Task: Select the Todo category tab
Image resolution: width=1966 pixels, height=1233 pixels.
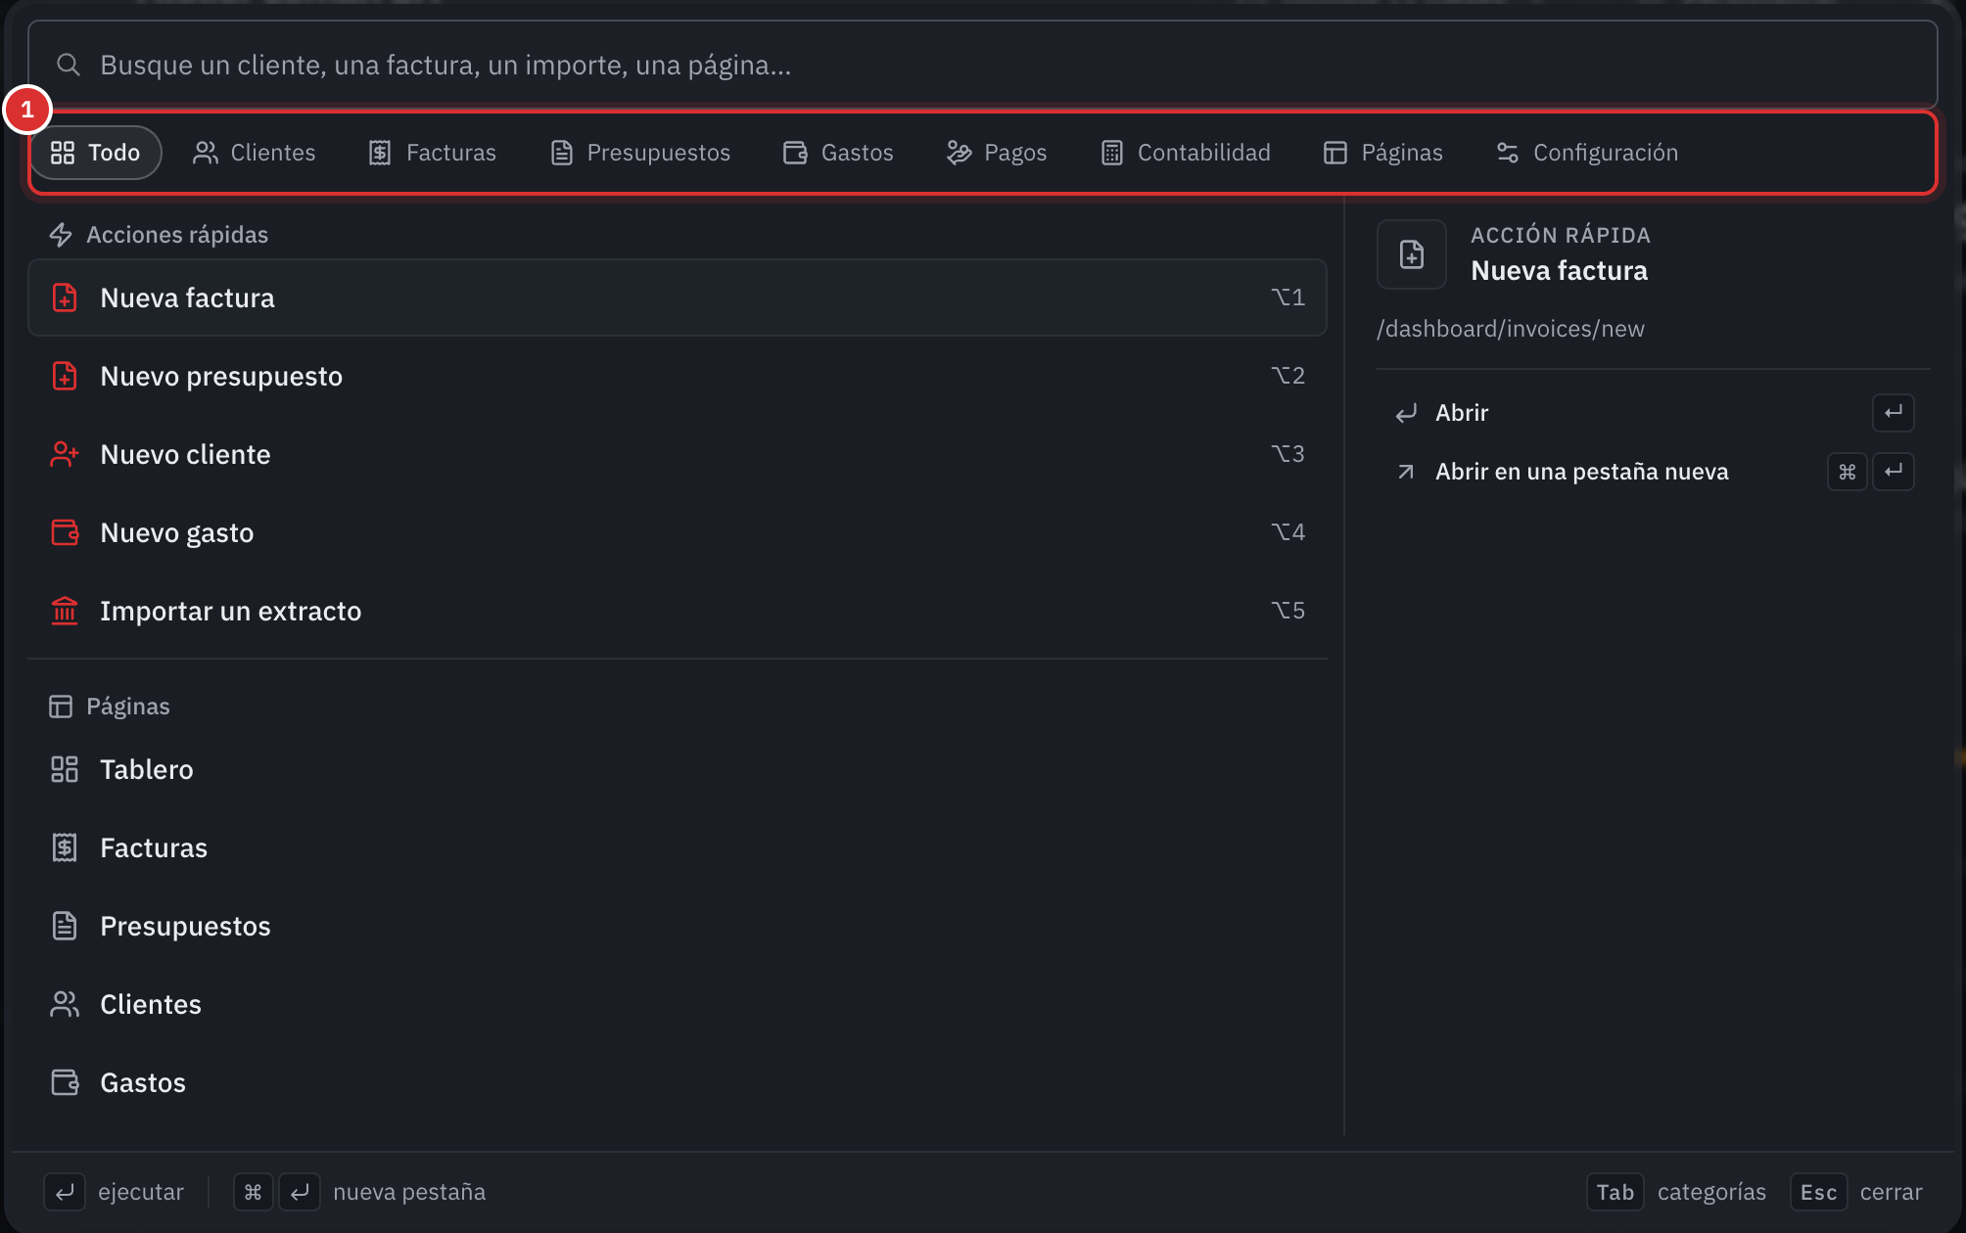Action: (x=96, y=153)
